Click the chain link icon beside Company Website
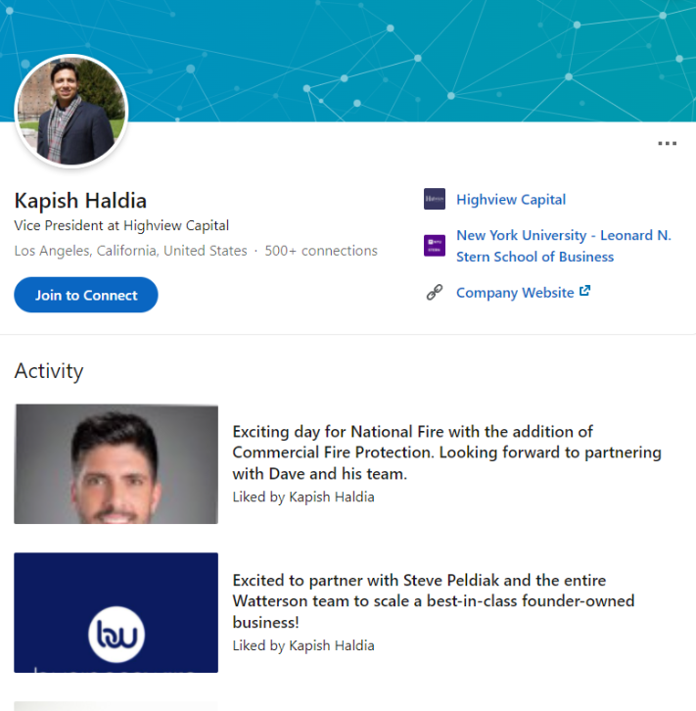 tap(435, 293)
